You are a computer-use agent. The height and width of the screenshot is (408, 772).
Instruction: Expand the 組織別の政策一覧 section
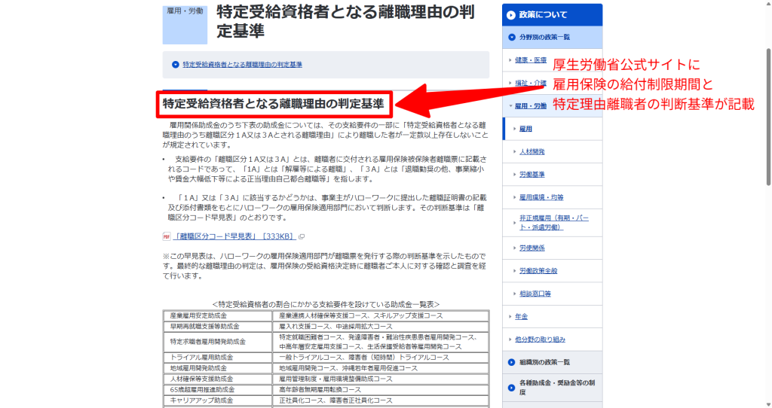pos(552,362)
